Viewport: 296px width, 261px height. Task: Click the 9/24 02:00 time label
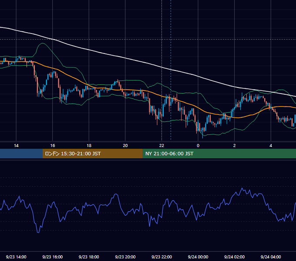(234, 257)
